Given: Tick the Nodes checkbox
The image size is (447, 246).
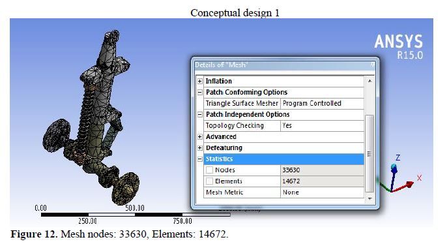Looking at the screenshot, I should click(209, 170).
